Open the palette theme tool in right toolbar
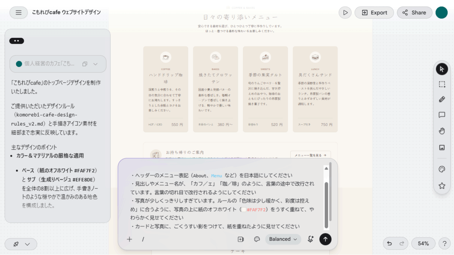Viewport: 454px width, 255px height. pyautogui.click(x=442, y=169)
